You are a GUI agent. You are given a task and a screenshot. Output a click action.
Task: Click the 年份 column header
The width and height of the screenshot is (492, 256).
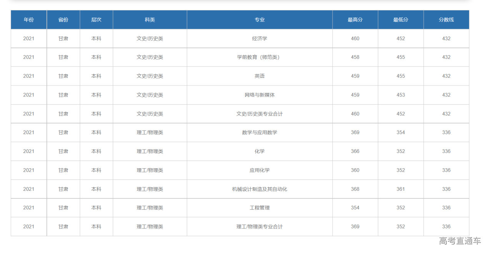click(x=29, y=20)
